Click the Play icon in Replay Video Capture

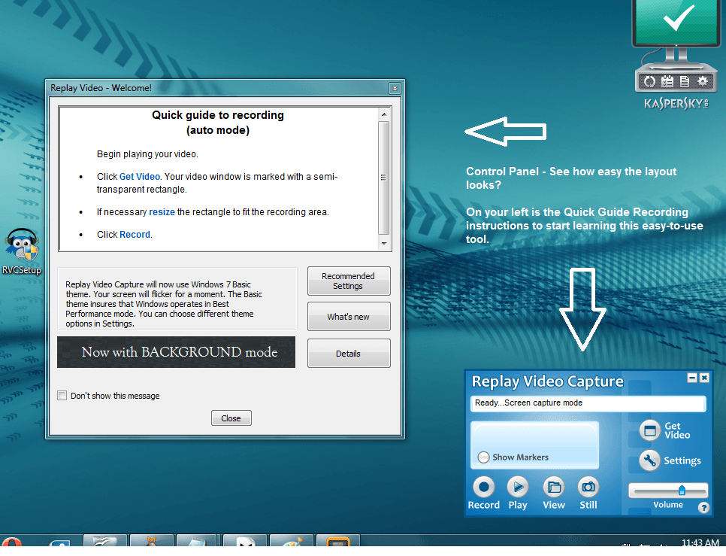(x=518, y=487)
